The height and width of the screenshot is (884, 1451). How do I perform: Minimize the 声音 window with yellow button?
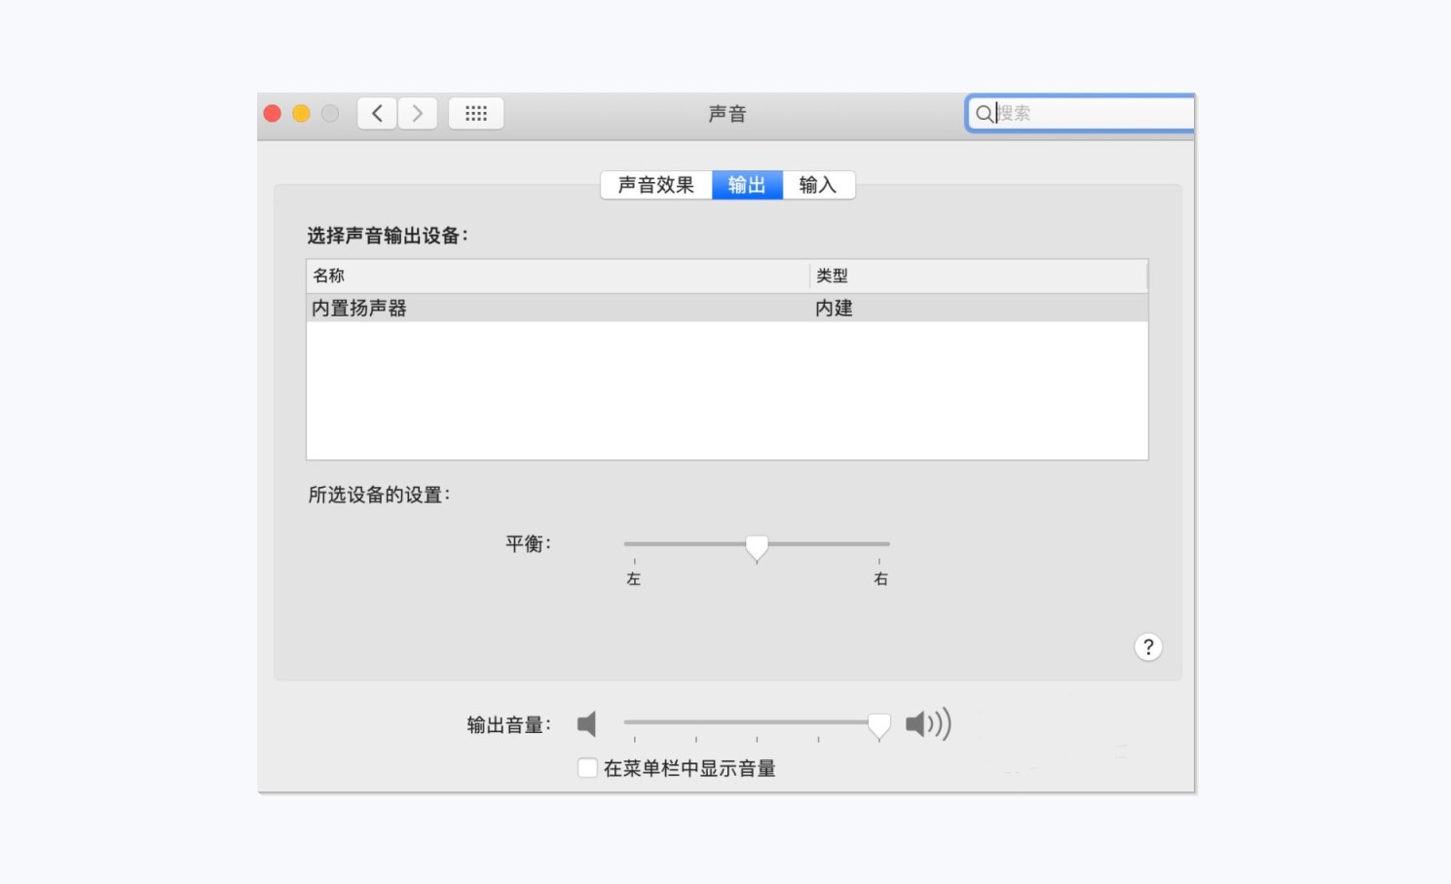[x=302, y=114]
